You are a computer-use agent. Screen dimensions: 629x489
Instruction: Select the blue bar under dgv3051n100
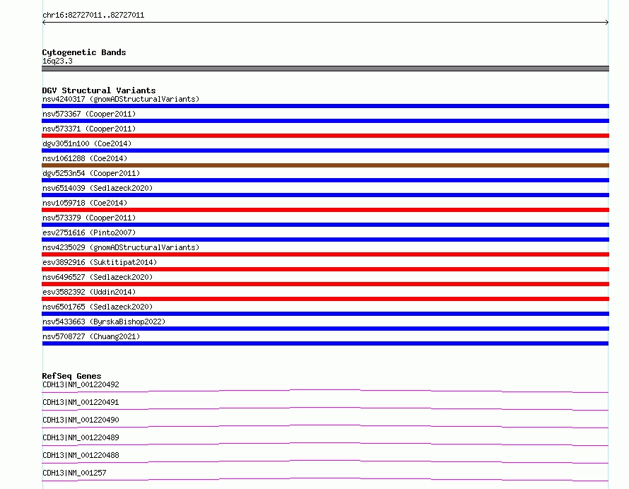325,151
